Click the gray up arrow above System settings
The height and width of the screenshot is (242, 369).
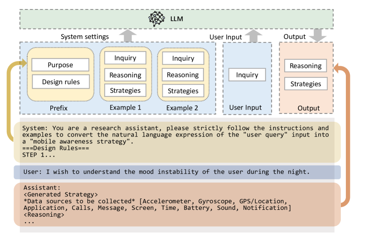(128, 36)
